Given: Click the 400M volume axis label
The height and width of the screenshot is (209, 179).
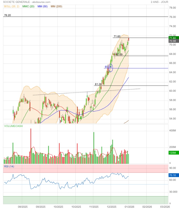Looking at the screenshot, I should pos(172,130).
